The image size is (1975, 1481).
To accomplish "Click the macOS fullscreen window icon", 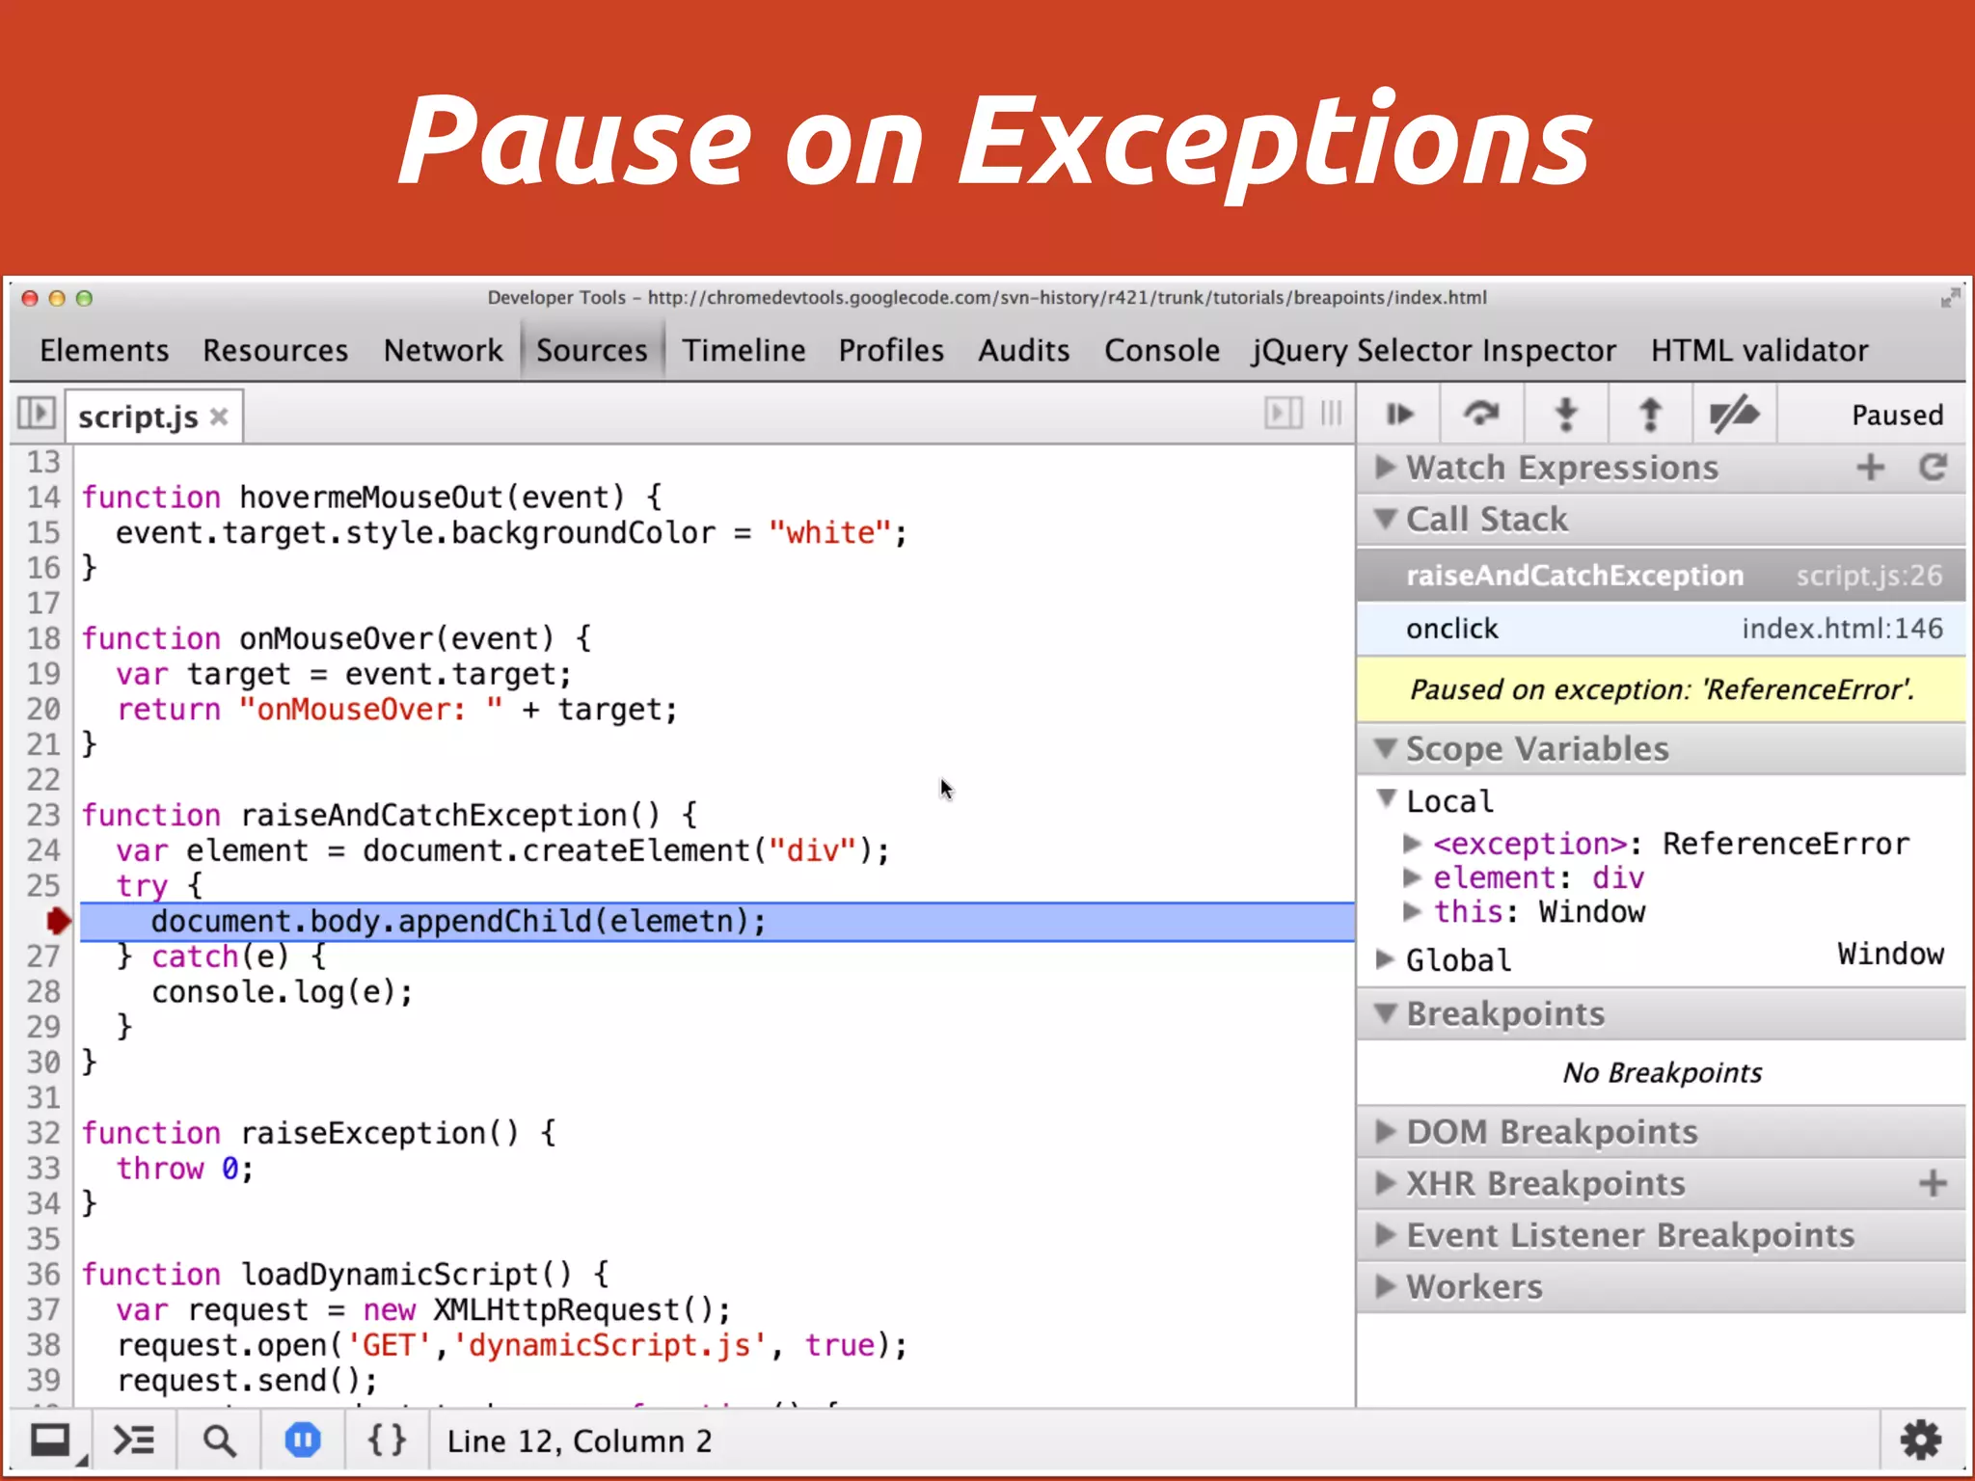I will coord(1950,298).
